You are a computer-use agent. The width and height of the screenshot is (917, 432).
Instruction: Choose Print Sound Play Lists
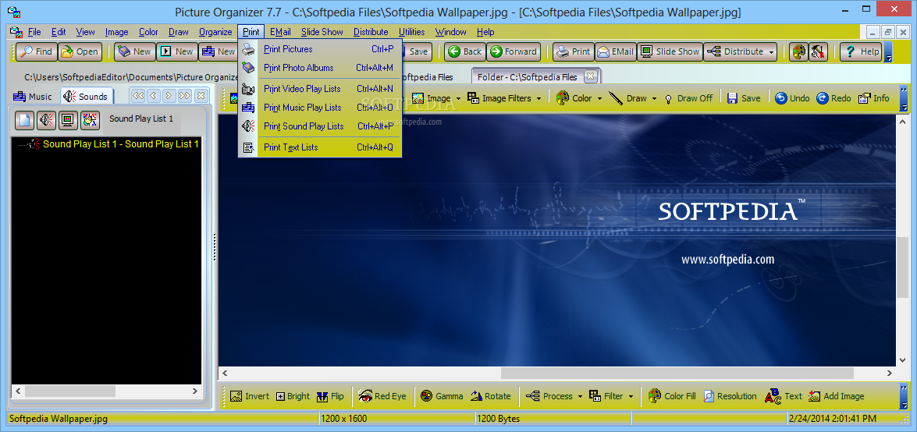pos(320,126)
